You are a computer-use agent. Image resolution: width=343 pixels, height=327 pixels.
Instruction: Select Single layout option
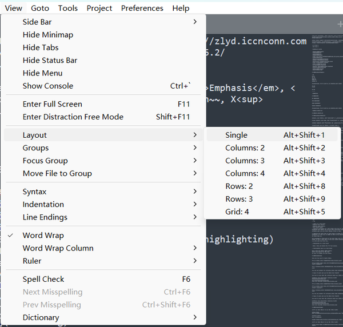tap(237, 135)
